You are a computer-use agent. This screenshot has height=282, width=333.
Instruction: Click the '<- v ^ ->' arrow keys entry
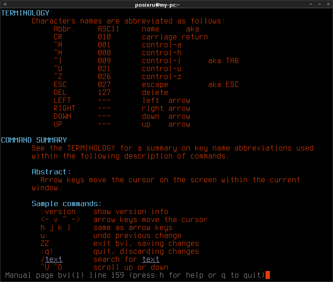[60, 219]
